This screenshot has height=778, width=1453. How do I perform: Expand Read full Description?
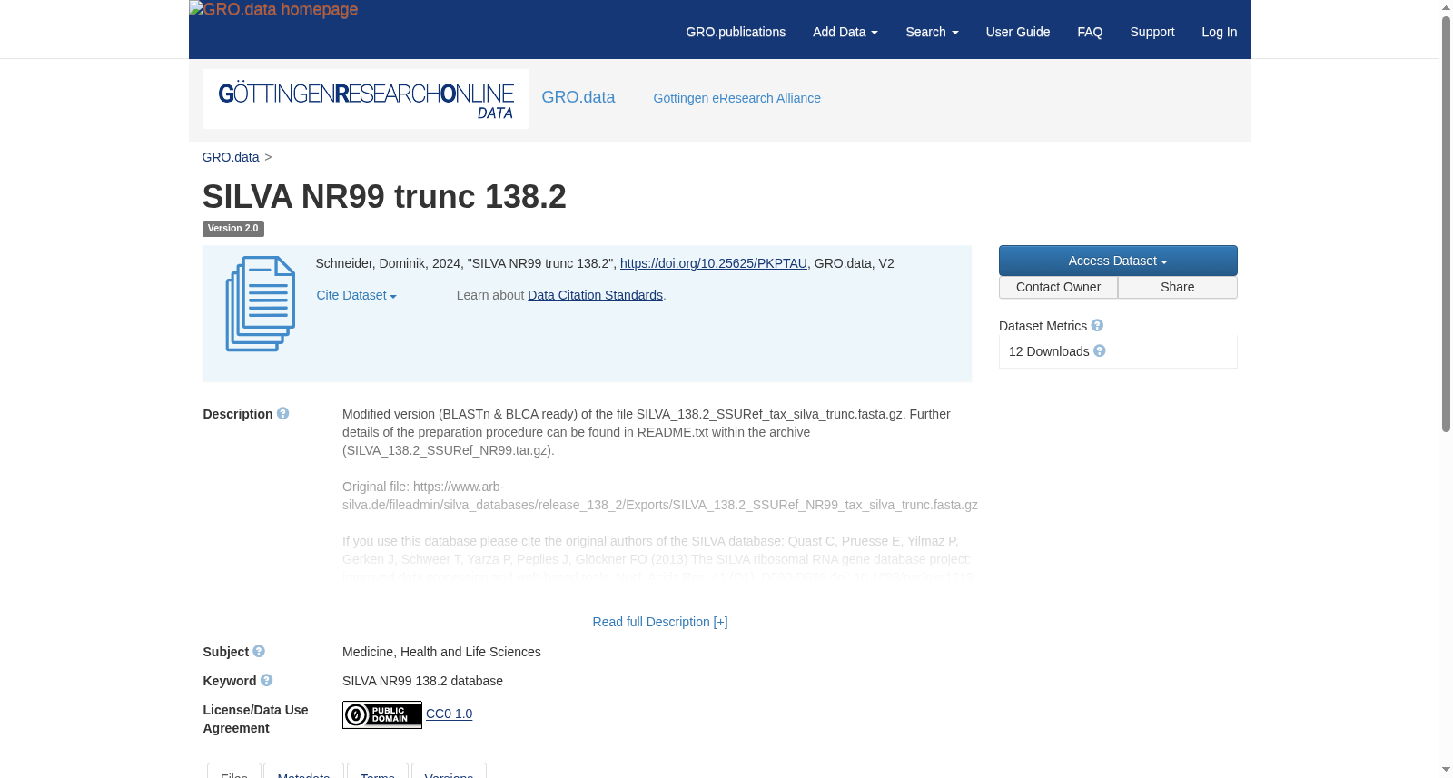click(660, 622)
